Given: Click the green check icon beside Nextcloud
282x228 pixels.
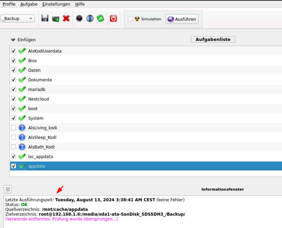Looking at the screenshot, I should tap(22, 99).
